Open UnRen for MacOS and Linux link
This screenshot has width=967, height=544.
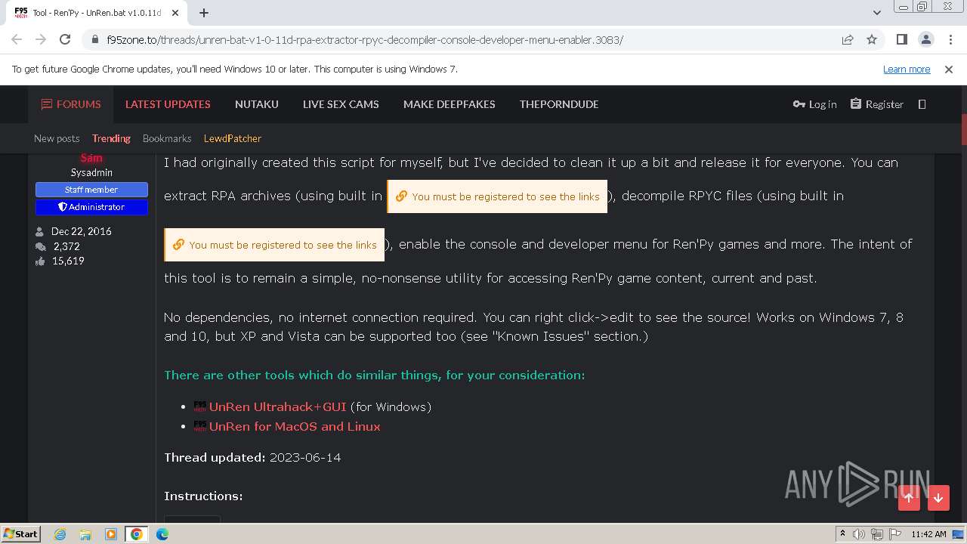tap(295, 426)
